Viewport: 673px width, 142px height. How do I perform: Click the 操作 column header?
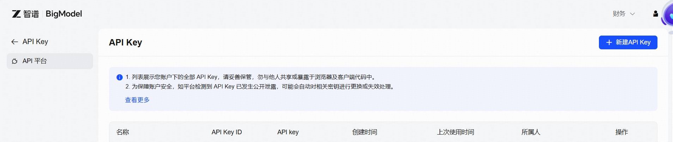[622, 132]
